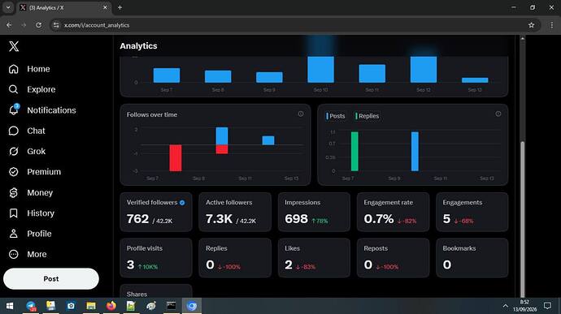Image resolution: width=561 pixels, height=314 pixels.
Task: Click the Analytics page heading
Action: click(x=138, y=46)
